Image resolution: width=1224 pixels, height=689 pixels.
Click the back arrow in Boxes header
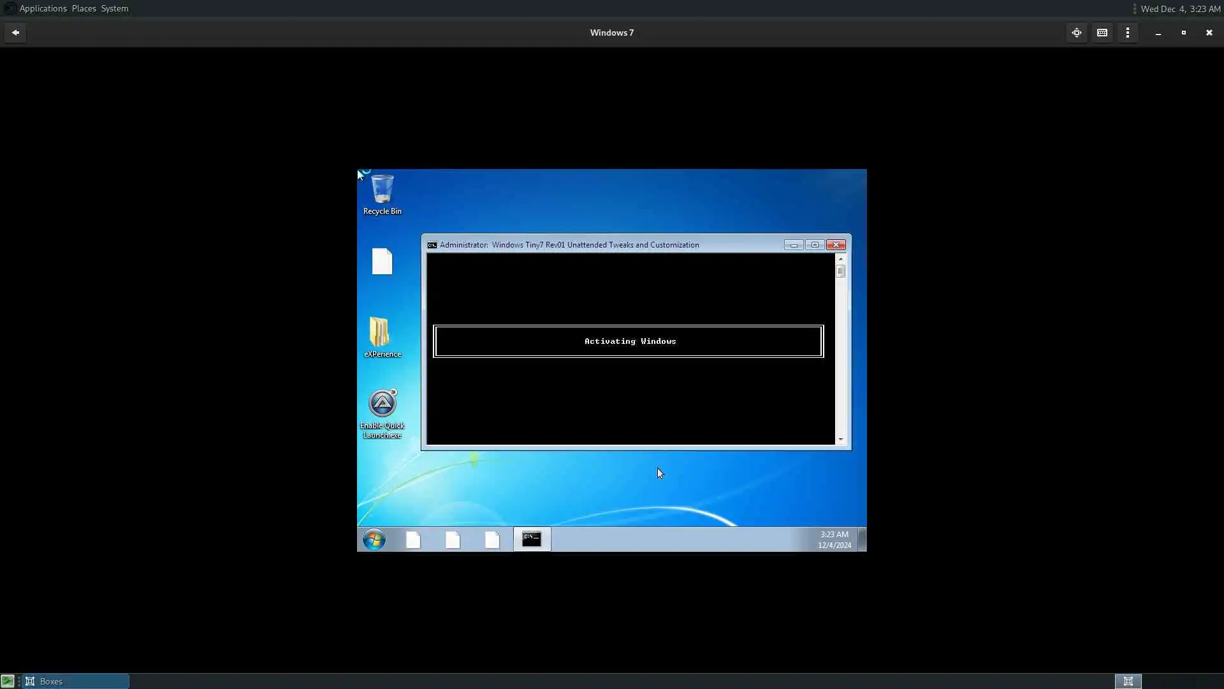click(15, 33)
